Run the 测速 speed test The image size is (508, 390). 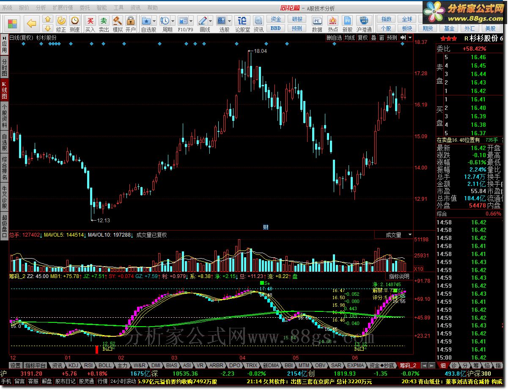coord(74,24)
